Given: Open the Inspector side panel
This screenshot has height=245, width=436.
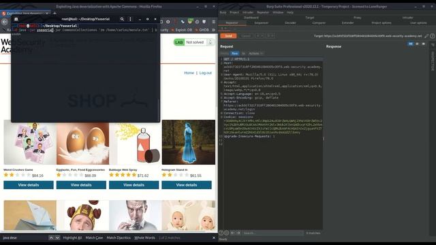Looking at the screenshot, I should point(433,61).
